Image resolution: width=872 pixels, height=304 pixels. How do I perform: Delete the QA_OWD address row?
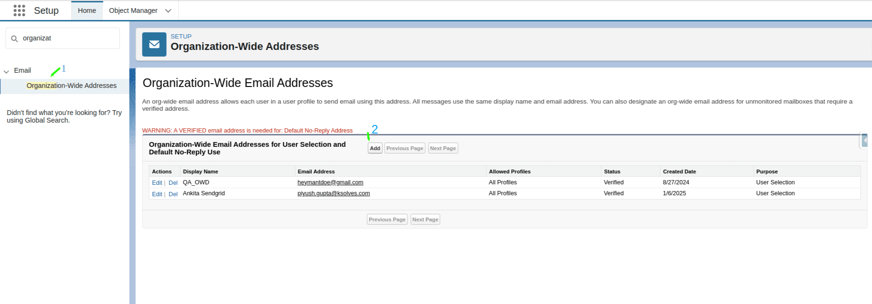(x=173, y=183)
